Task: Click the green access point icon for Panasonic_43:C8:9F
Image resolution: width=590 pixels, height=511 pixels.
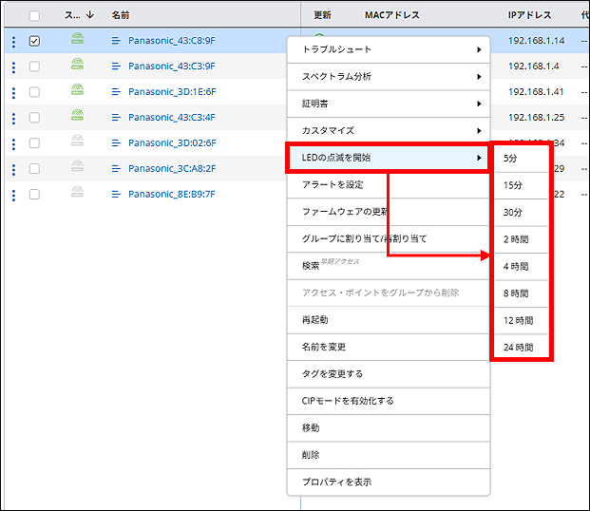Action: pyautogui.click(x=77, y=41)
